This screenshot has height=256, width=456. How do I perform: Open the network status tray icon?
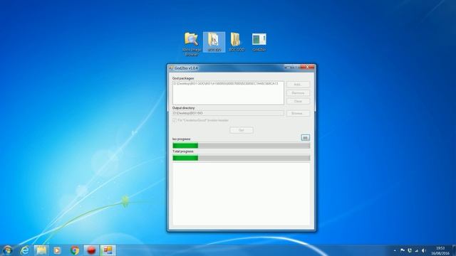416,250
